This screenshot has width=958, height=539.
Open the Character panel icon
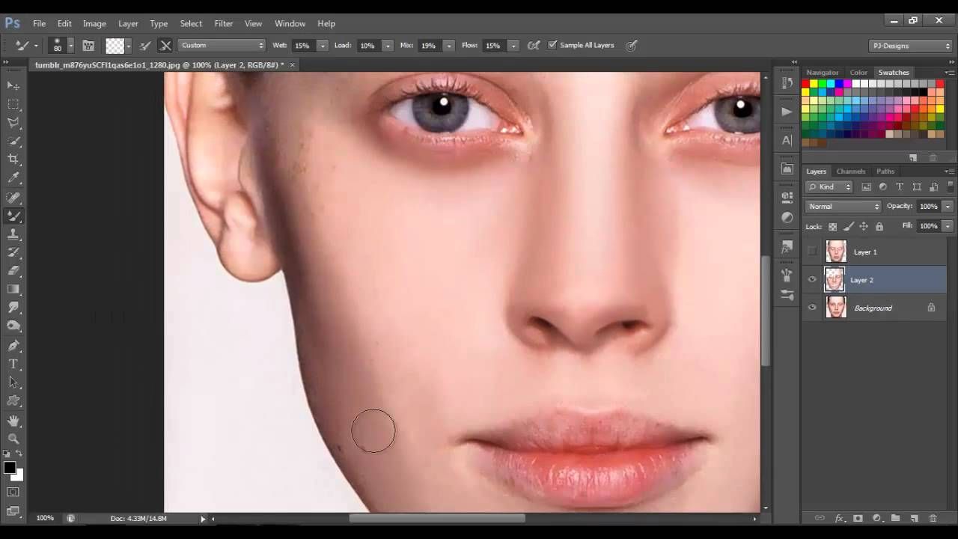[787, 140]
